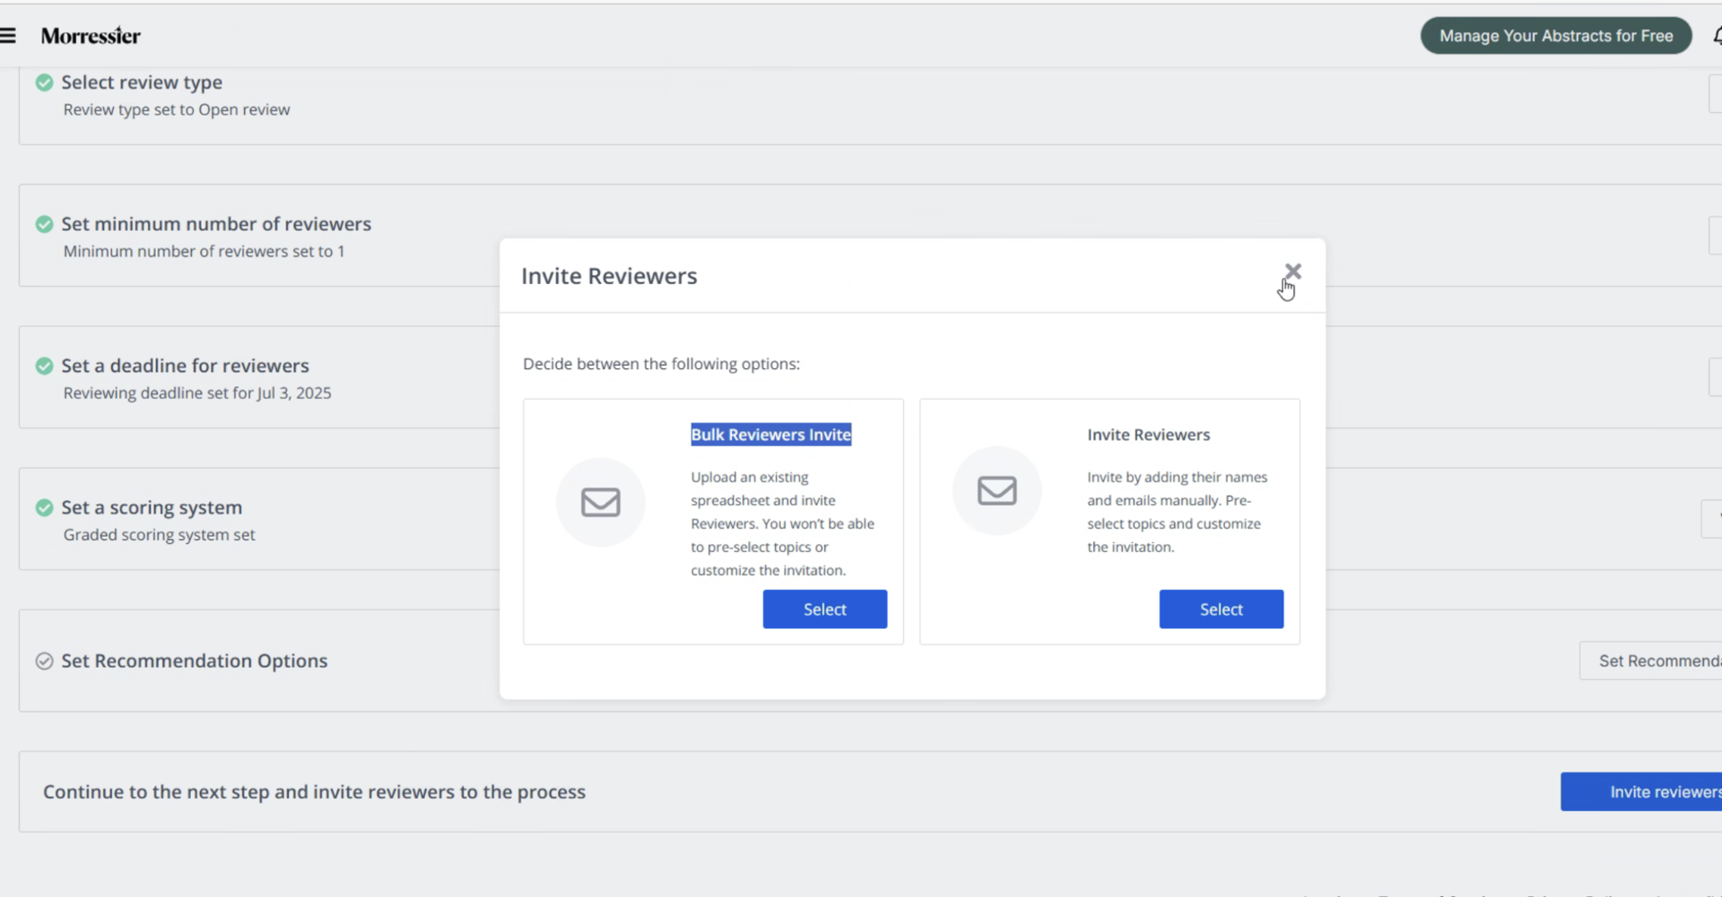Select the manual Invite Reviewers option
Screen dimensions: 1722x897
[1221, 609]
